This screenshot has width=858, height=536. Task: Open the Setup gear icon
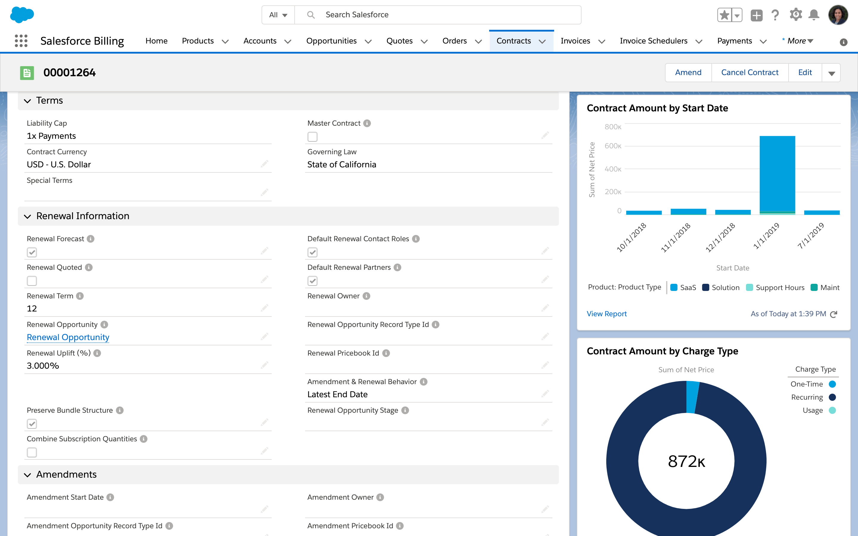796,15
